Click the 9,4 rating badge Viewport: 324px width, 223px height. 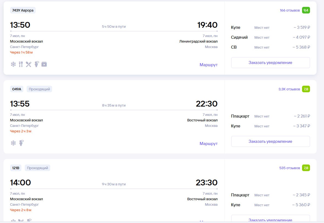coord(306,10)
